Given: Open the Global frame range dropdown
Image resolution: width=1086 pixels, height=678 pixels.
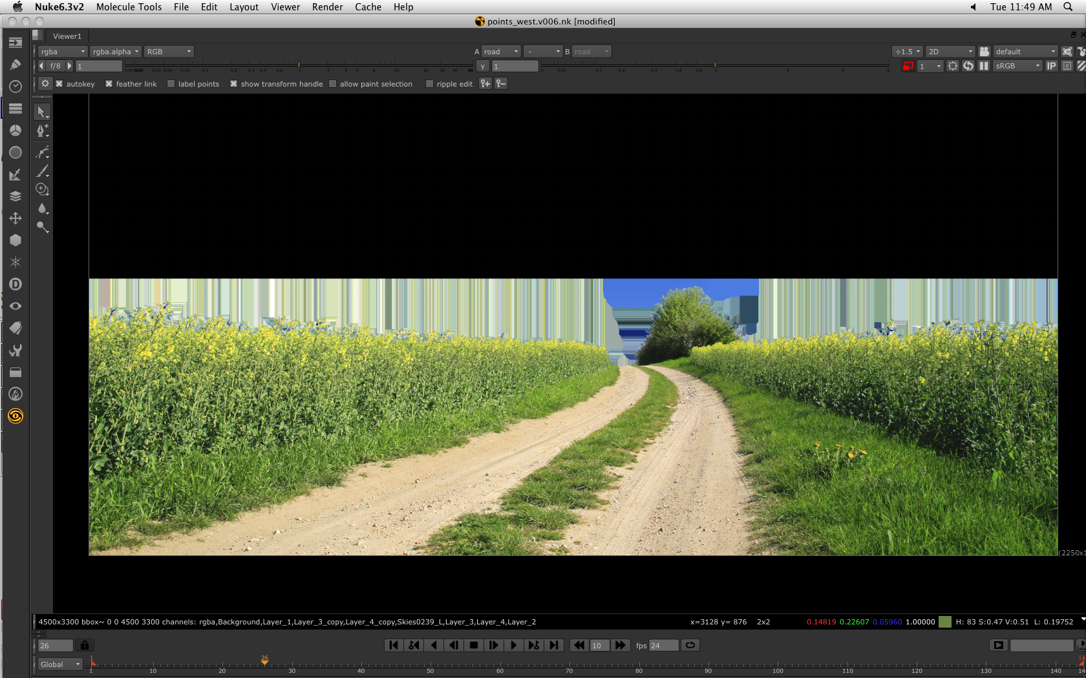Looking at the screenshot, I should (x=59, y=664).
